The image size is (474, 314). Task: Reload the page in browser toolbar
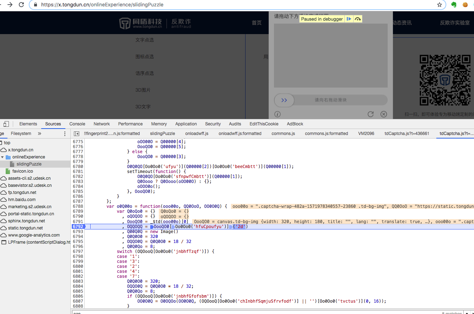click(x=21, y=5)
